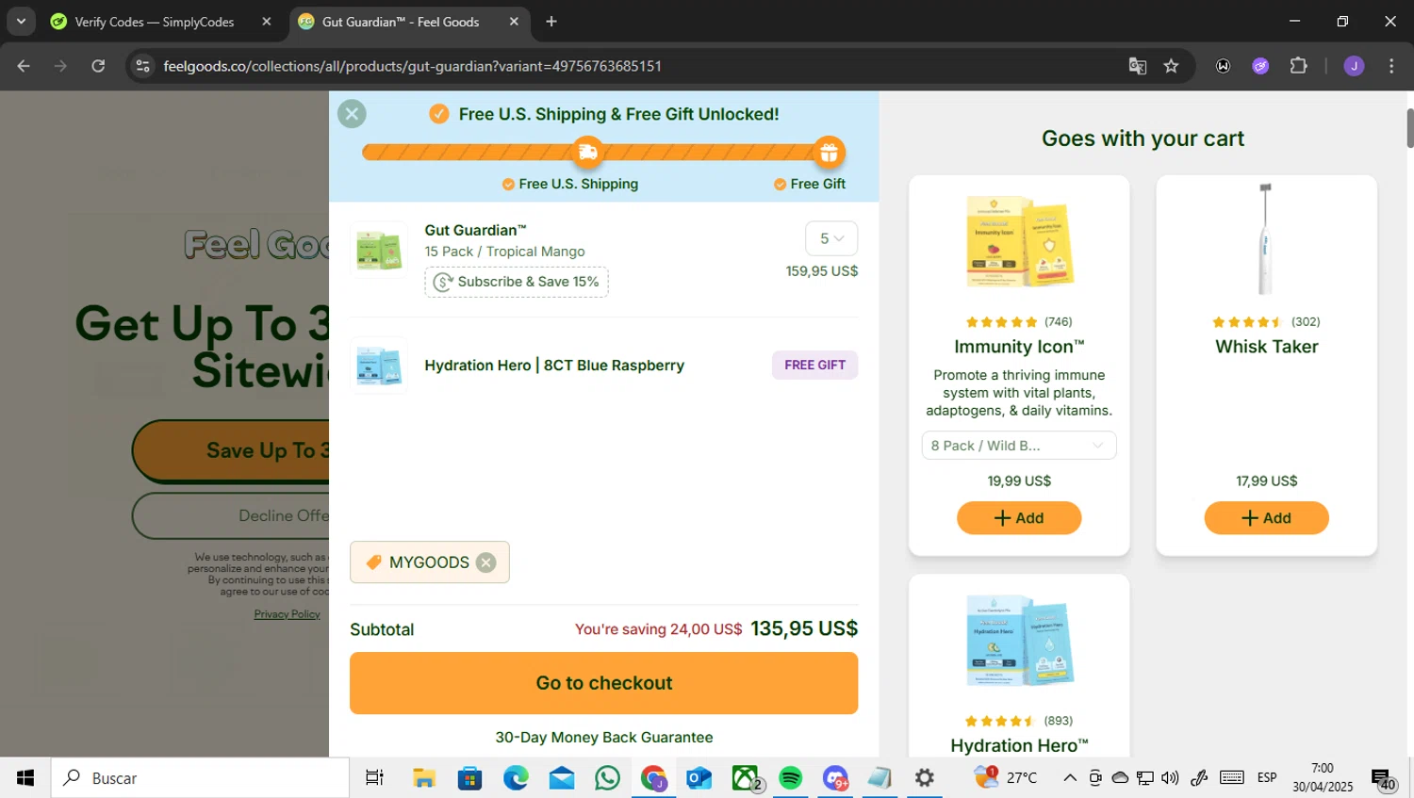Click Decline Offer button behind cart

pyautogui.click(x=232, y=515)
